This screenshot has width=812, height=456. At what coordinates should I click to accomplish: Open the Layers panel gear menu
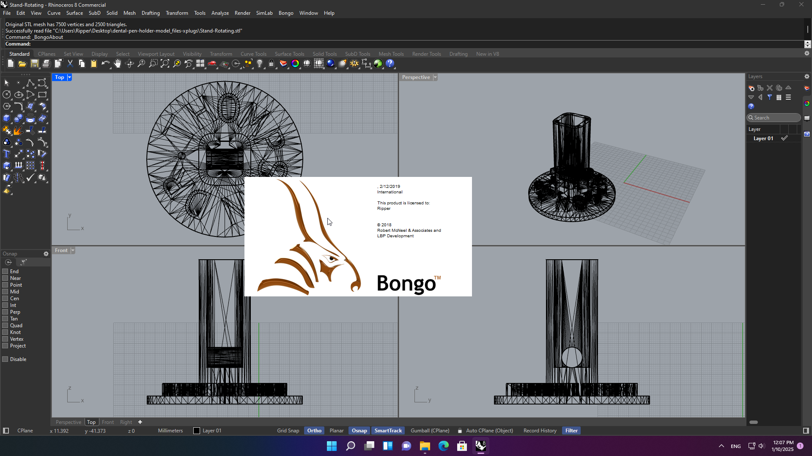tap(807, 76)
